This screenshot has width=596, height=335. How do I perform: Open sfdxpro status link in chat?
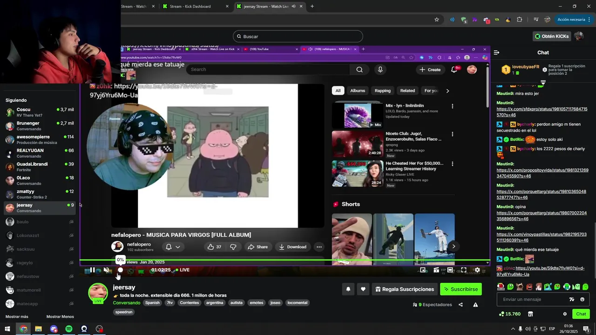(x=542, y=112)
